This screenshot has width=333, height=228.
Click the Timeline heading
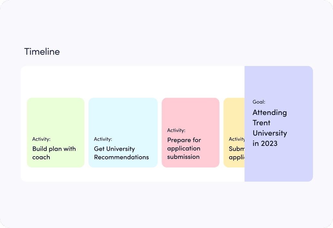(x=42, y=52)
